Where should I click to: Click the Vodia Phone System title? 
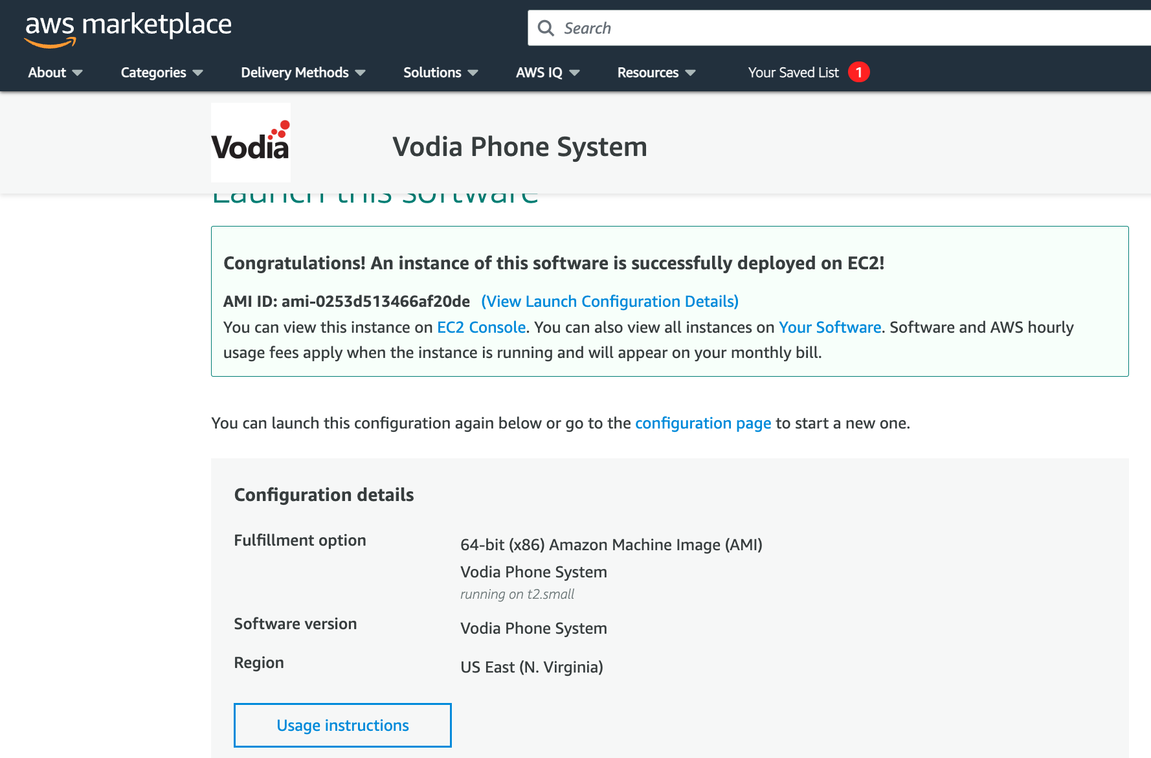tap(520, 147)
